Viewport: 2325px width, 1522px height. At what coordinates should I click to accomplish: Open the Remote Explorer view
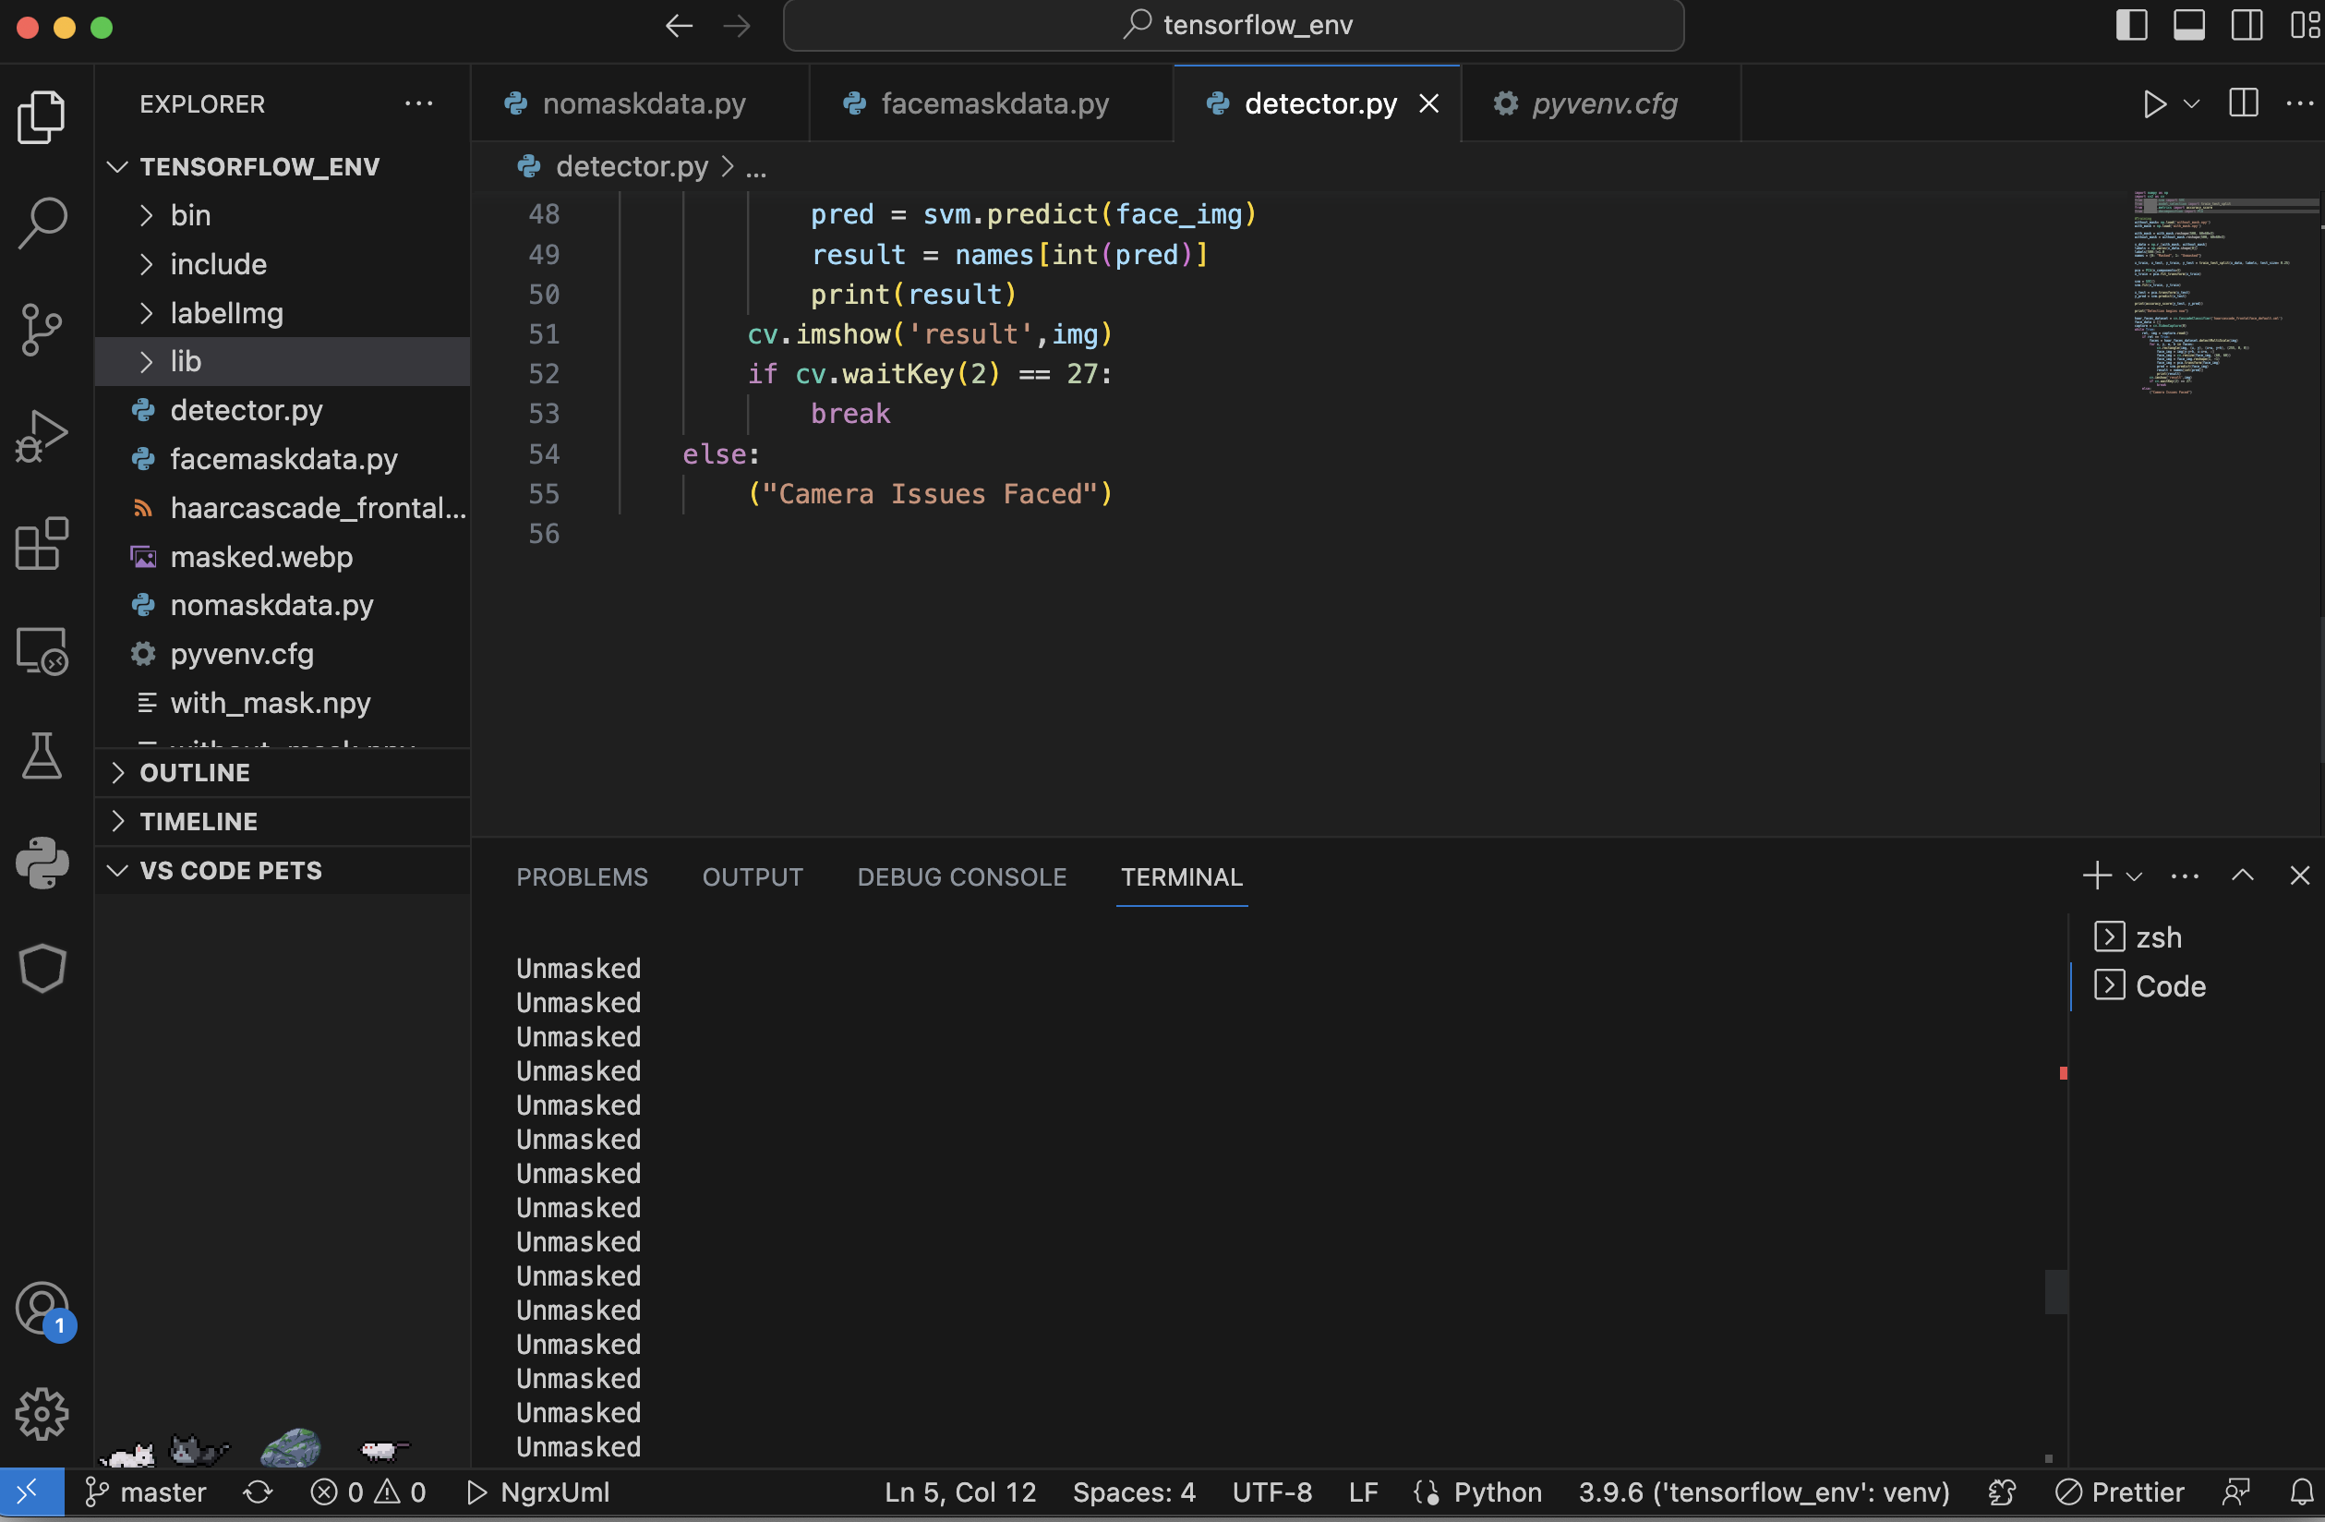pos(41,650)
